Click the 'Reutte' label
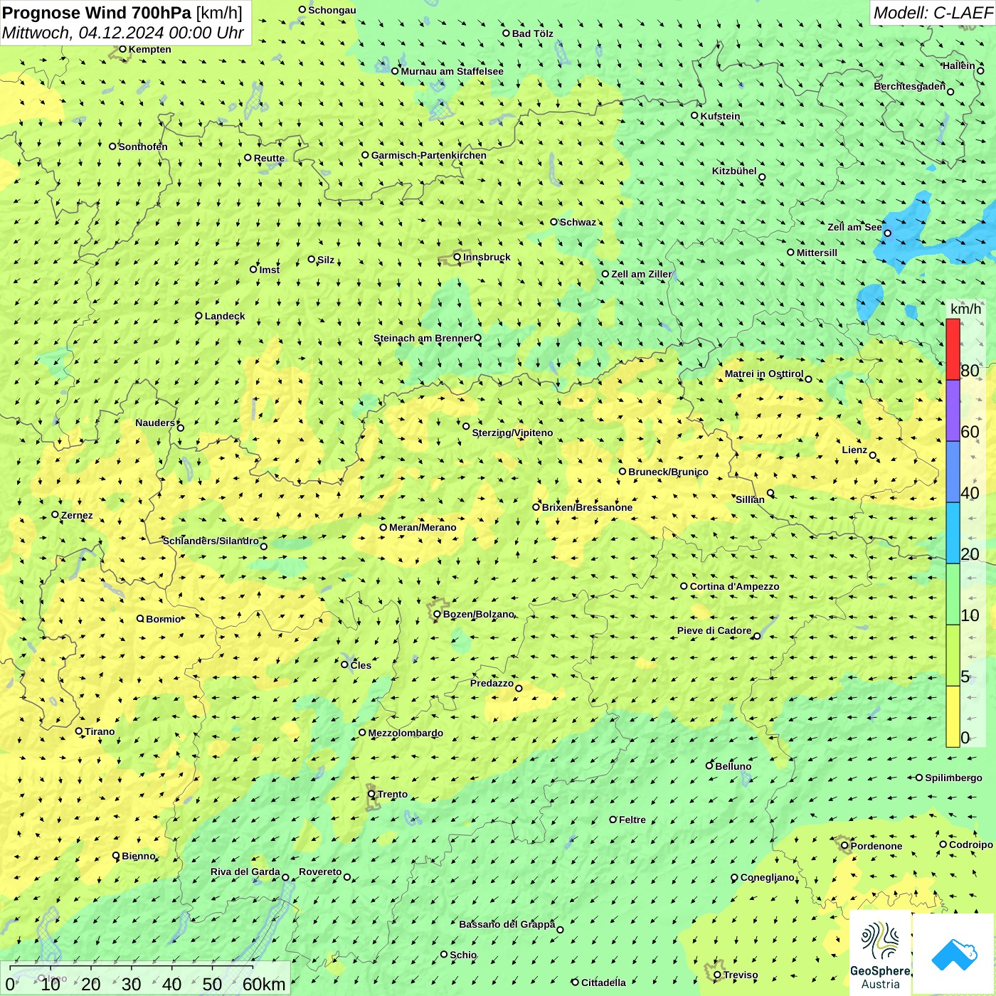996x996 pixels. pyautogui.click(x=269, y=158)
